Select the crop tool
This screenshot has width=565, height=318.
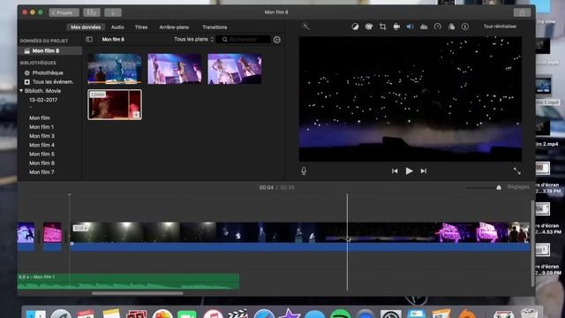tap(382, 26)
